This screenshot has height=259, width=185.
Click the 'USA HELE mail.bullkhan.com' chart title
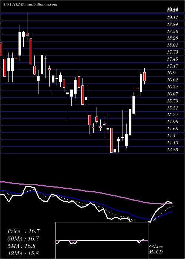tap(30, 4)
